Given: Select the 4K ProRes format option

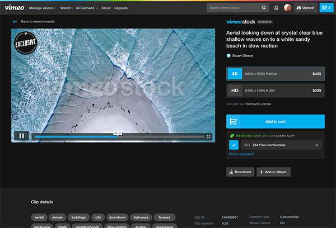Looking at the screenshot, I should pyautogui.click(x=275, y=74).
